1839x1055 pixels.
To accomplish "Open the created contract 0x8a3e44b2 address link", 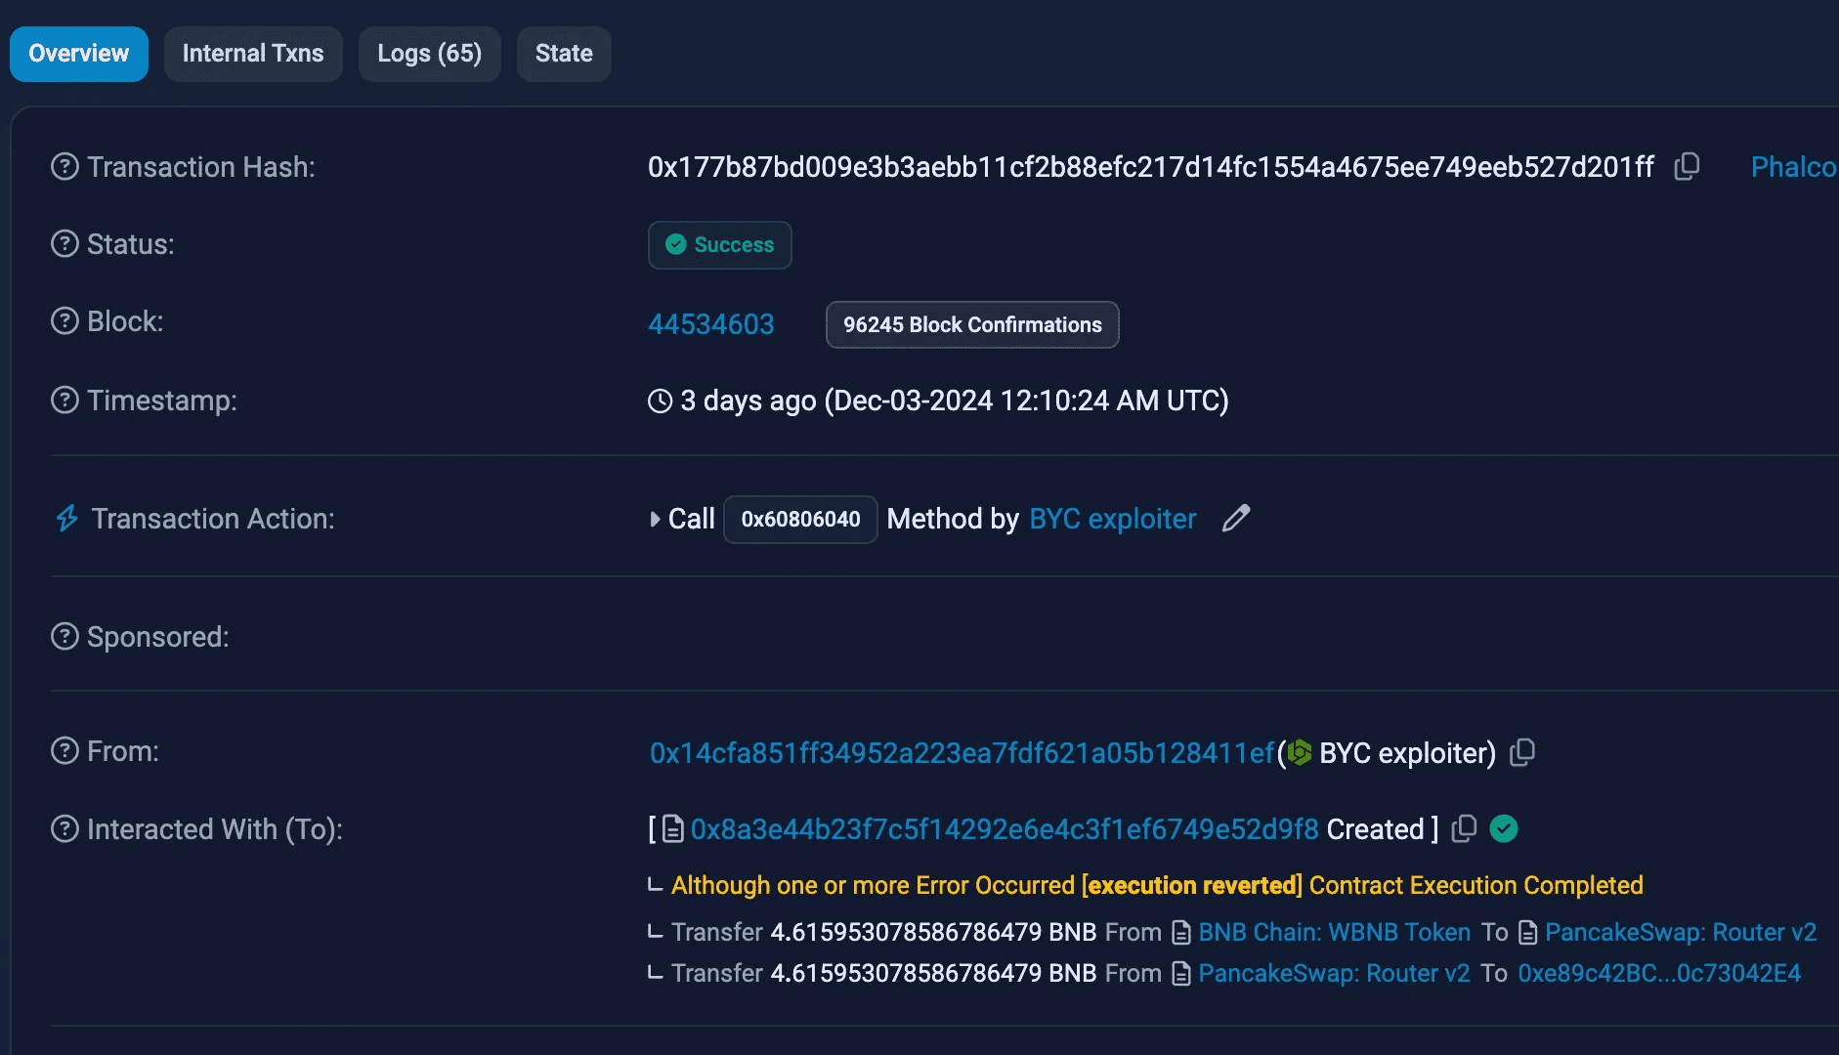I will (1004, 829).
